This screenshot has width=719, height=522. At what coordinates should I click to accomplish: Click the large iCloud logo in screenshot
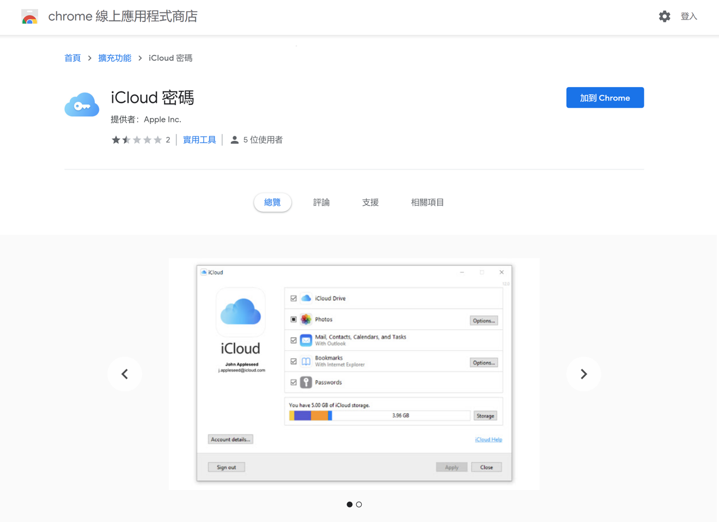tap(240, 312)
